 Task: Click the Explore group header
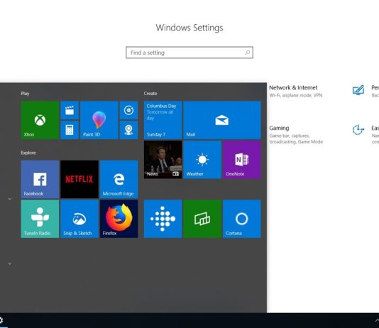pos(28,153)
